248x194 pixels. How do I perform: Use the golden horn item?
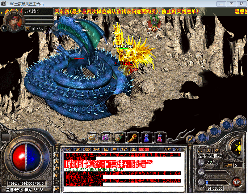point(133,137)
